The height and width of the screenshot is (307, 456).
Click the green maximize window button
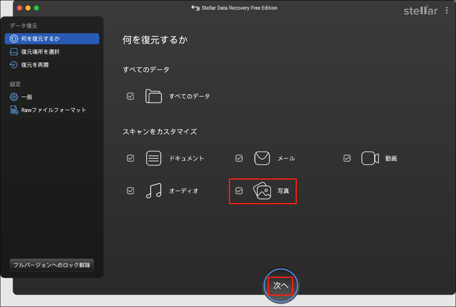tap(36, 8)
